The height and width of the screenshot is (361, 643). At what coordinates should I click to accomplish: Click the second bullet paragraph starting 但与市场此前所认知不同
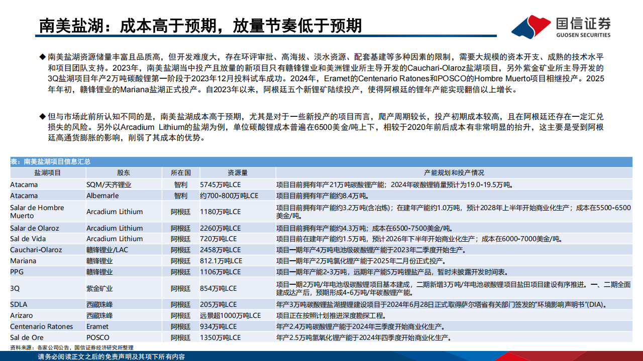pos(325,127)
